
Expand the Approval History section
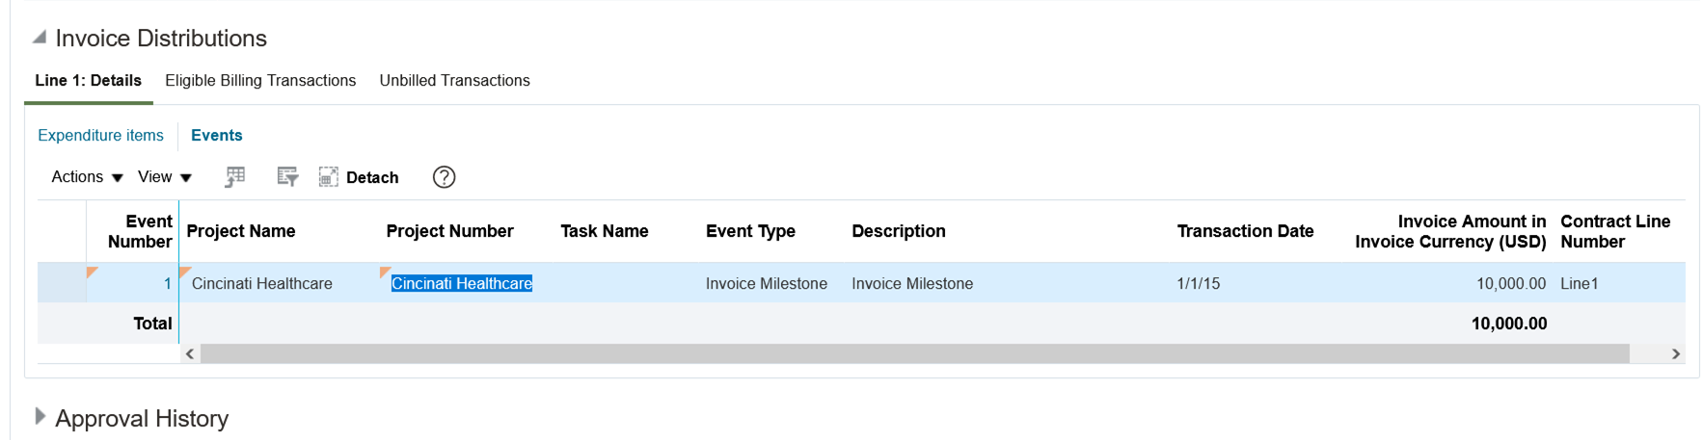click(x=40, y=416)
